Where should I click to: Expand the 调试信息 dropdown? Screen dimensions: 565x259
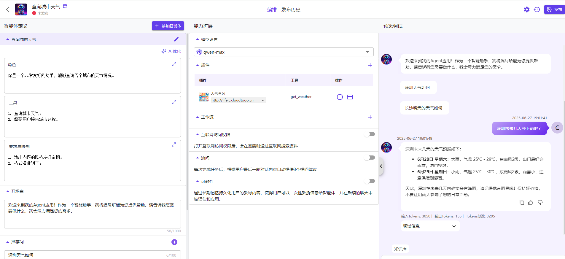pos(430,226)
